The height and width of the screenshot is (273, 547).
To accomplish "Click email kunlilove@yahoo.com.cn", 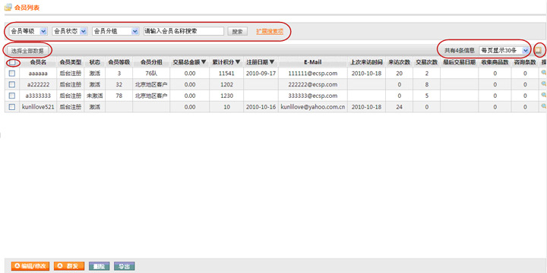I will pos(313,107).
